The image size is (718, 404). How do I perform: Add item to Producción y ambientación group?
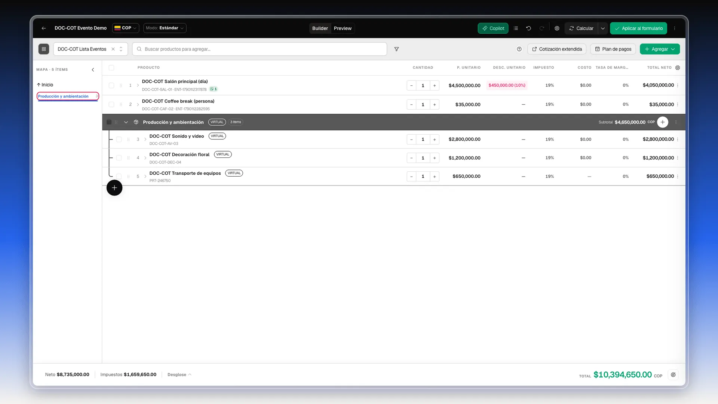[x=662, y=122]
